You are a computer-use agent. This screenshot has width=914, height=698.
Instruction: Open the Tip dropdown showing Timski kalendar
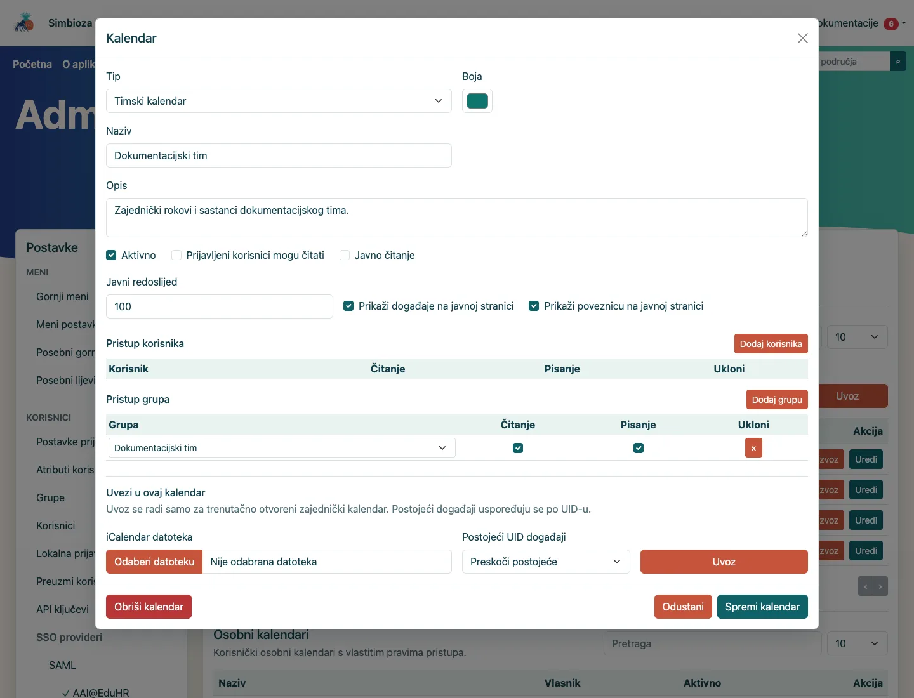[x=279, y=101]
